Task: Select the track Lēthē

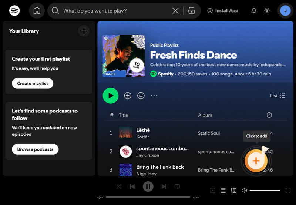Action: point(143,130)
